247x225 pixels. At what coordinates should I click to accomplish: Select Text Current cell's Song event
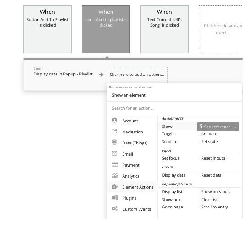[x=164, y=29]
